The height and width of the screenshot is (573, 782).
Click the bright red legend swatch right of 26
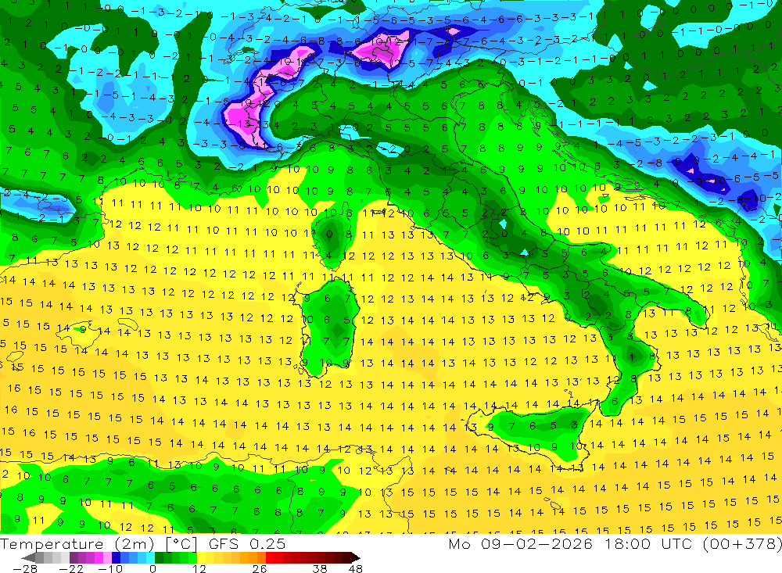click(270, 557)
